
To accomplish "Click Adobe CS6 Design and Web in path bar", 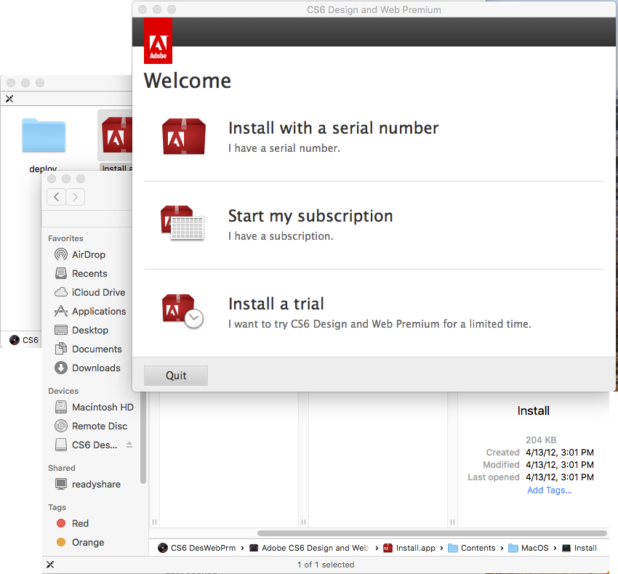I will point(310,548).
